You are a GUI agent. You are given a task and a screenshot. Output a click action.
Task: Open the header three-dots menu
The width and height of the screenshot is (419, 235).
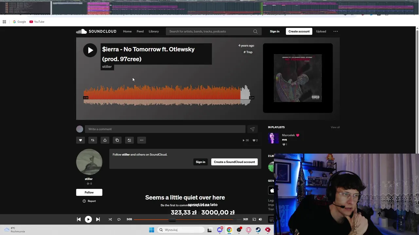(336, 31)
